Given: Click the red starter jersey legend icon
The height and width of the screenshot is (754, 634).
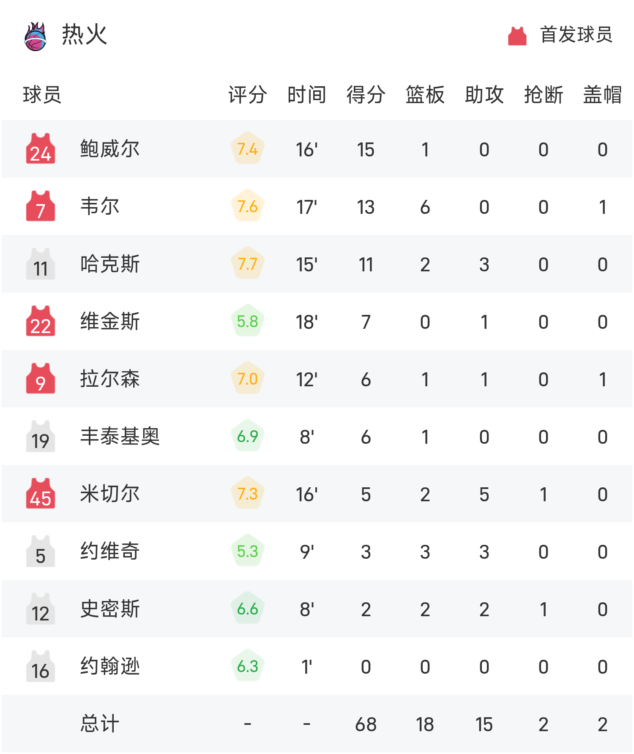Looking at the screenshot, I should coord(517,36).
